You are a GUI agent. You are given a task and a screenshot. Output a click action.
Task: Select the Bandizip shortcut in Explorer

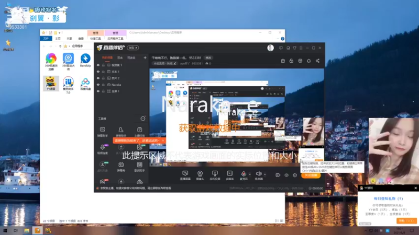[x=85, y=60]
